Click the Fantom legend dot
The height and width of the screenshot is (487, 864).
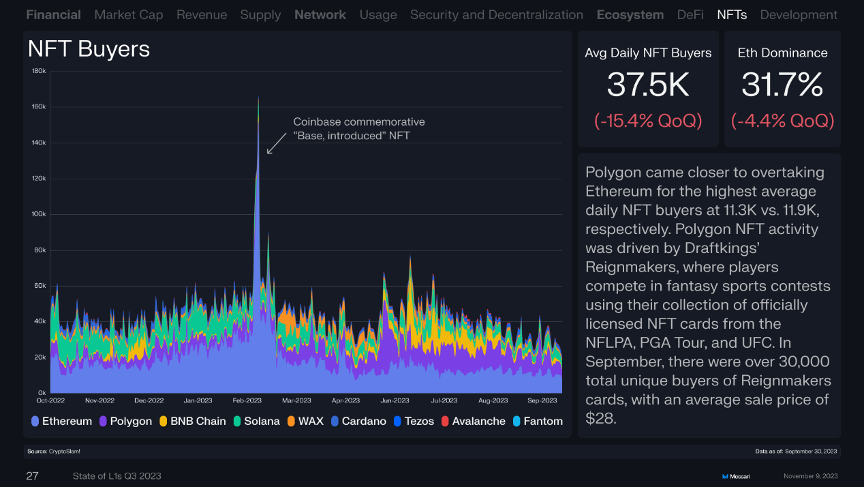click(516, 422)
